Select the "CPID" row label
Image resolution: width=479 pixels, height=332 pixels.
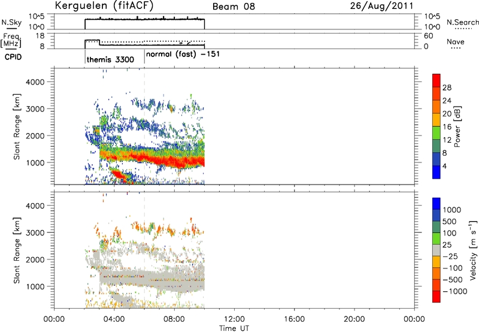(13, 57)
